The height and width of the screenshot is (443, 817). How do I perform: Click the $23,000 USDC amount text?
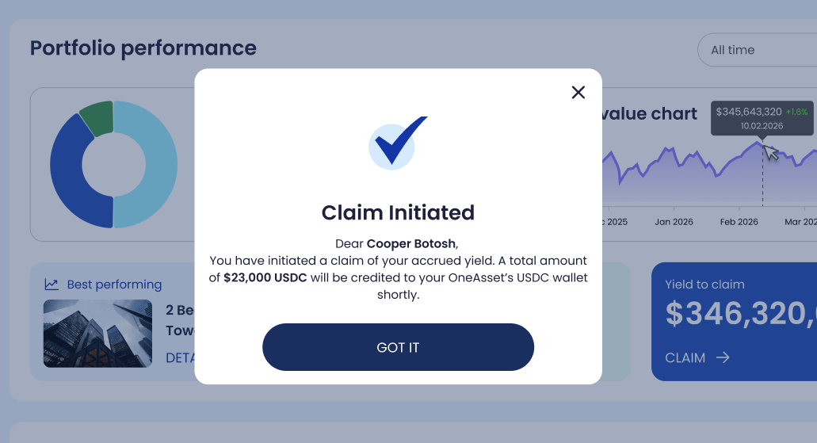tap(265, 278)
